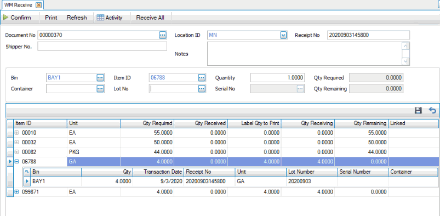This screenshot has width=440, height=216.
Task: Click the Linked column header
Action: pyautogui.click(x=413, y=123)
